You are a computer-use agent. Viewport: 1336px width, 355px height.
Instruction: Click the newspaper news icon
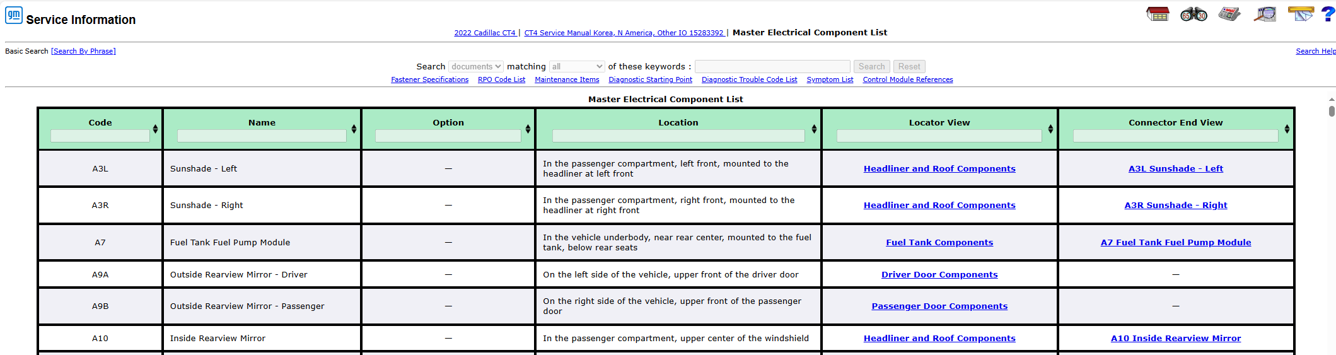point(1229,14)
